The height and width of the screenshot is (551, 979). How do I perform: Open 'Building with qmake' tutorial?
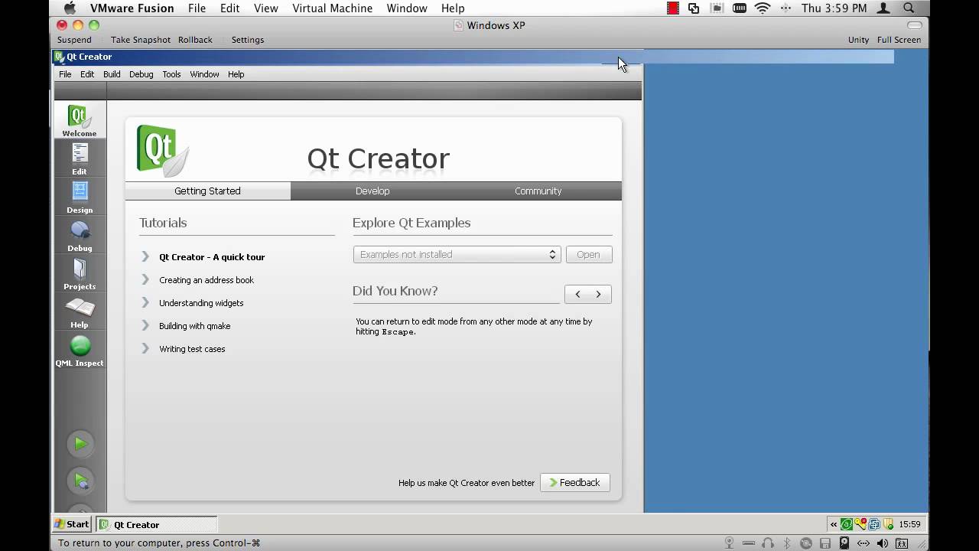pyautogui.click(x=194, y=326)
